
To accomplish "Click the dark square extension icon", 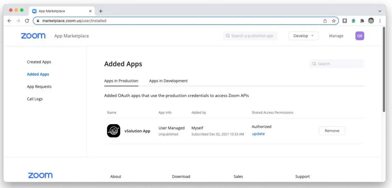I will click(x=345, y=21).
